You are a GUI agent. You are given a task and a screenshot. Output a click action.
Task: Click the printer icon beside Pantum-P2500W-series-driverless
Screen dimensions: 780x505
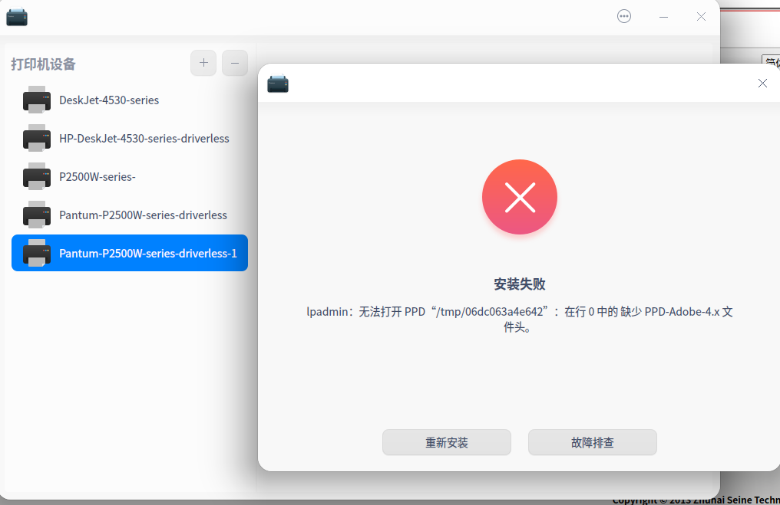[x=37, y=215]
